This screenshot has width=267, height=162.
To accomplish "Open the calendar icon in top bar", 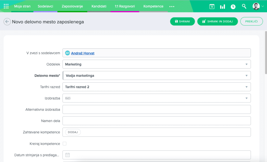I will click(212, 7).
